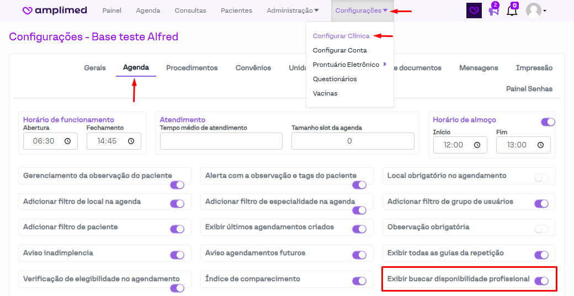Click the clock icon in Fechamento field
This screenshot has width=574, height=296.
point(131,141)
